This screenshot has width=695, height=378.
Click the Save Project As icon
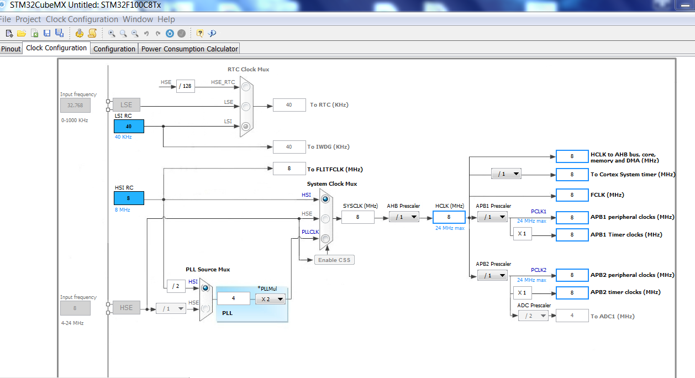(x=59, y=33)
